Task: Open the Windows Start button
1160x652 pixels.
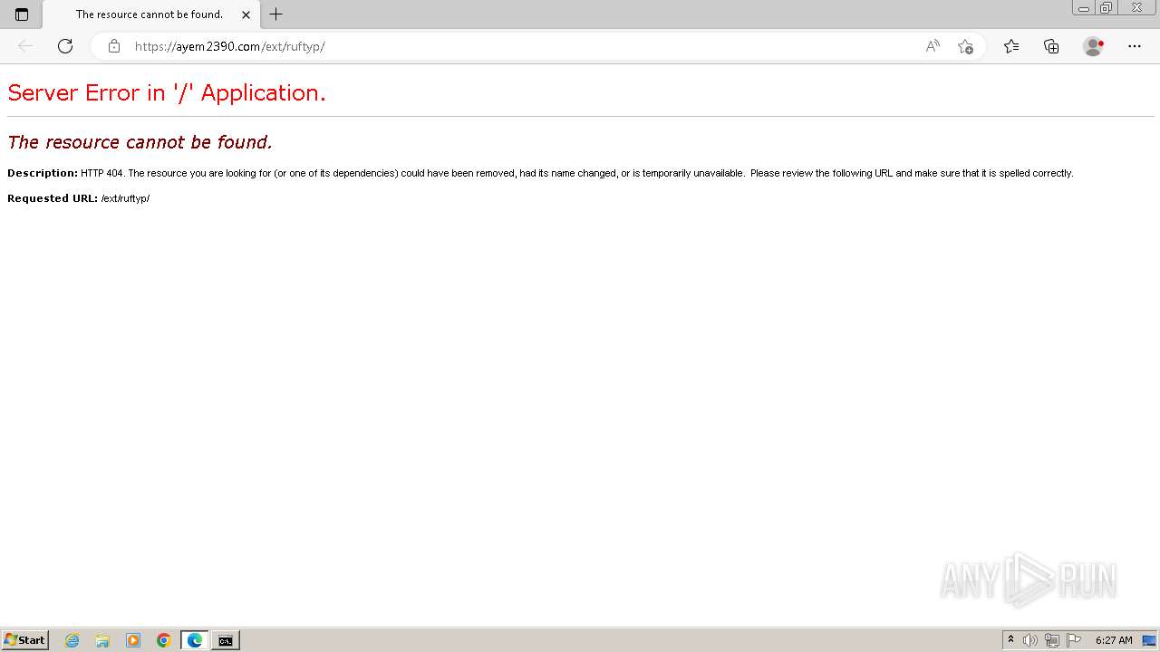Action: [24, 640]
